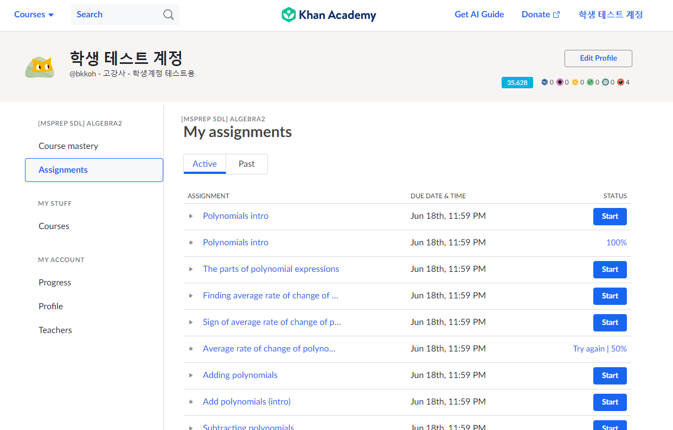
Task: Open The parts of polynomial expressions
Action: tap(271, 269)
